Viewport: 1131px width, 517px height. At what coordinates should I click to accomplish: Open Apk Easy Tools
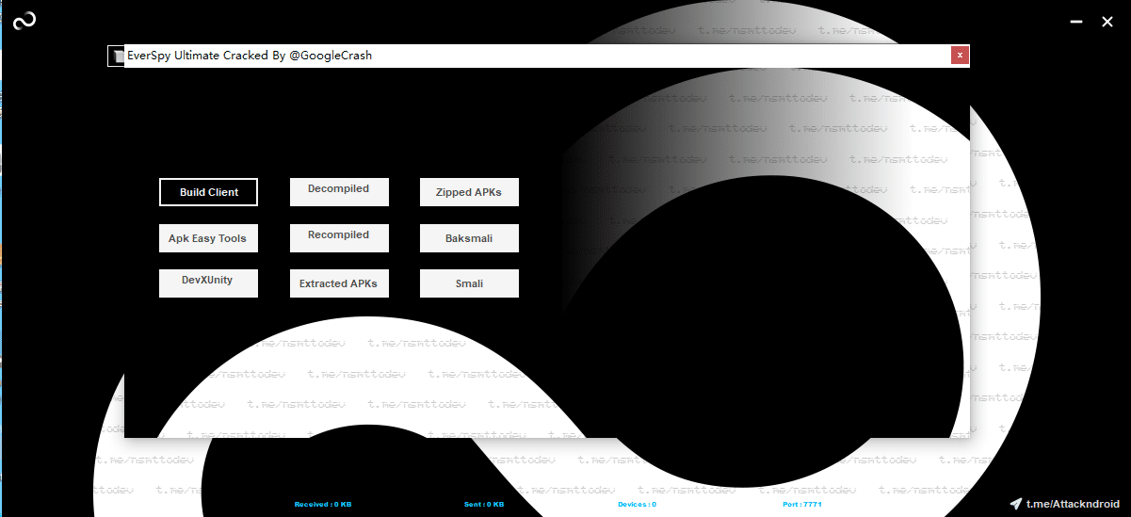coord(208,238)
